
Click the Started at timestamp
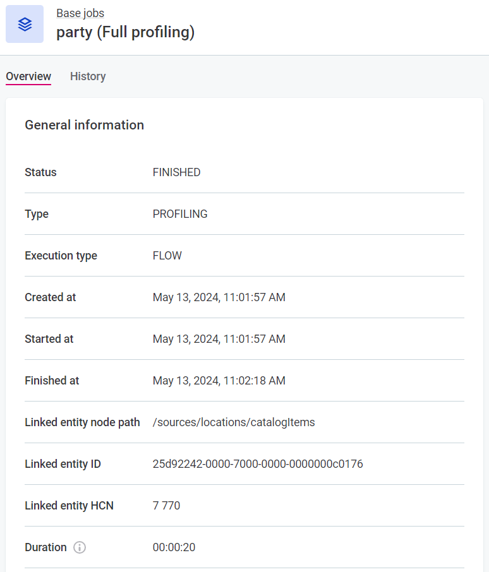point(219,338)
